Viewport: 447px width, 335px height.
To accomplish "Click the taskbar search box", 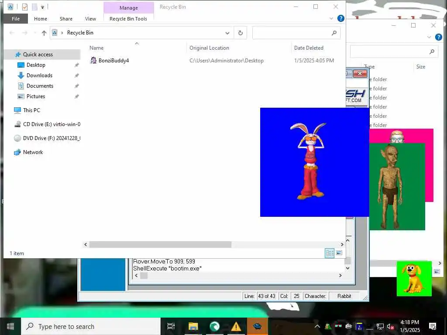I will 91,326.
